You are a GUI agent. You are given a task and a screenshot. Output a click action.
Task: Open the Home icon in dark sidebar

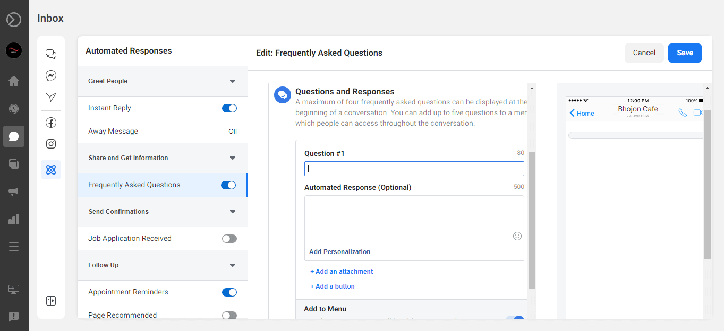14,81
